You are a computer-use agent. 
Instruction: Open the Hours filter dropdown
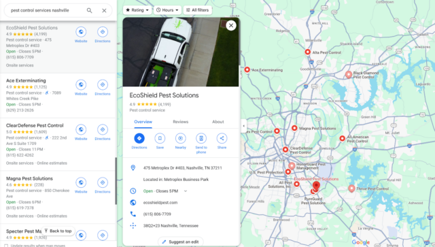(x=167, y=10)
